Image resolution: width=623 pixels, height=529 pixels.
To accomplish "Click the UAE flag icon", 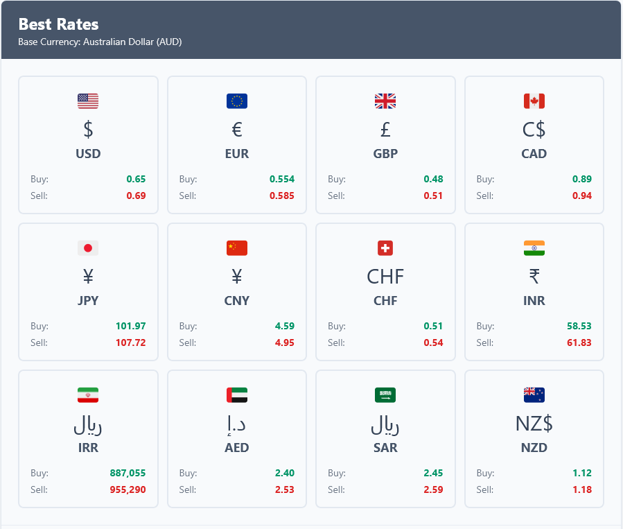I will [237, 395].
